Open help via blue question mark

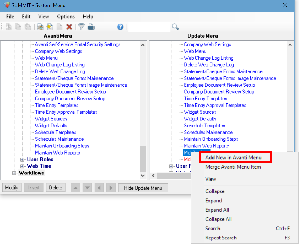click(120, 27)
